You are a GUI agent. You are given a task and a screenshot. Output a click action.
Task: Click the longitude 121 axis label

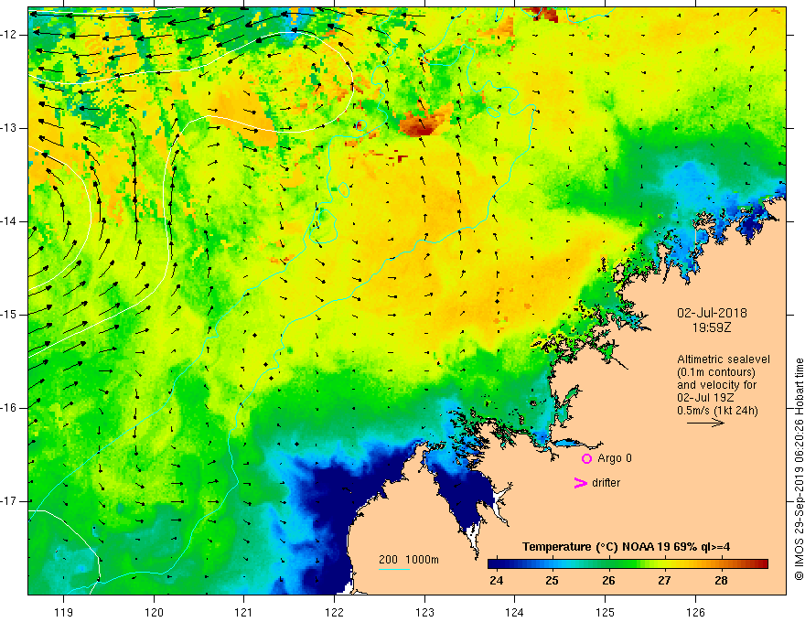244,612
